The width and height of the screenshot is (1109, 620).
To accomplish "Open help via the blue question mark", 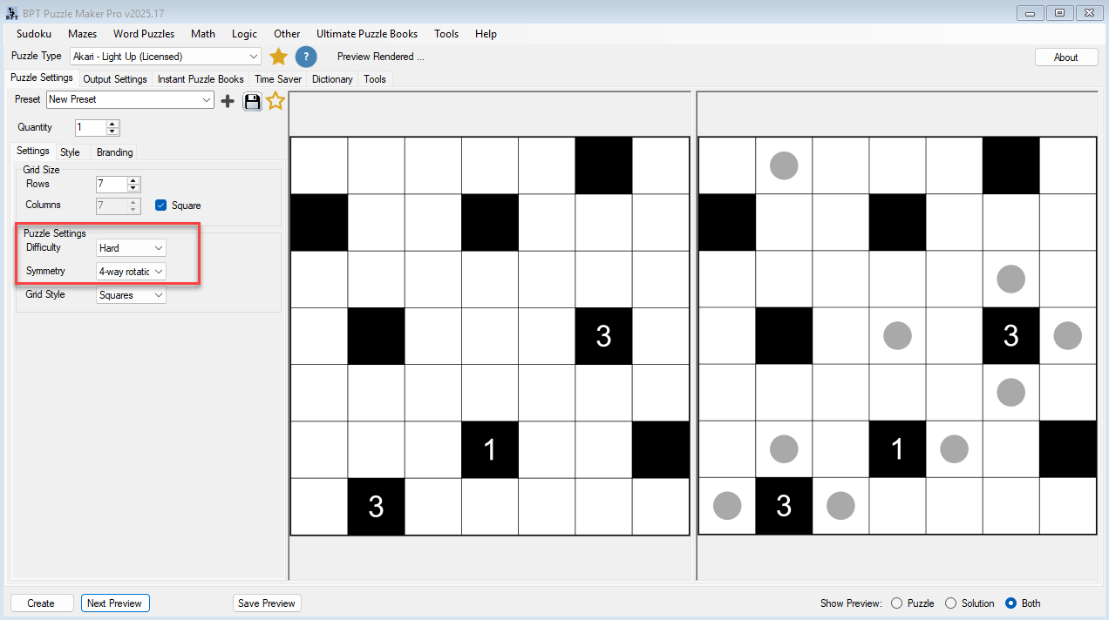I will point(305,57).
